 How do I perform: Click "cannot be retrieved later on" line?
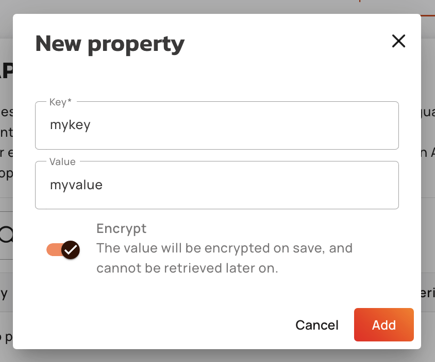click(x=187, y=268)
